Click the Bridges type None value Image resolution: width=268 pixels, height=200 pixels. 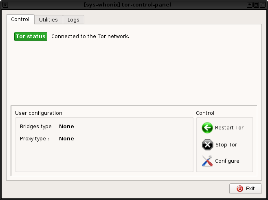click(x=66, y=127)
